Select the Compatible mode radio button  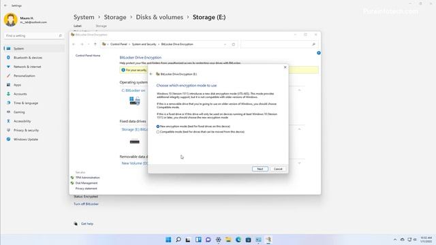pos(158,132)
